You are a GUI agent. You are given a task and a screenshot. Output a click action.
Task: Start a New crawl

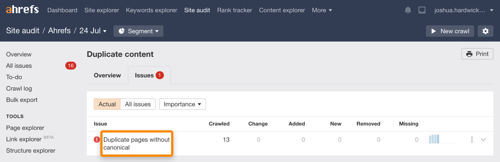(450, 31)
